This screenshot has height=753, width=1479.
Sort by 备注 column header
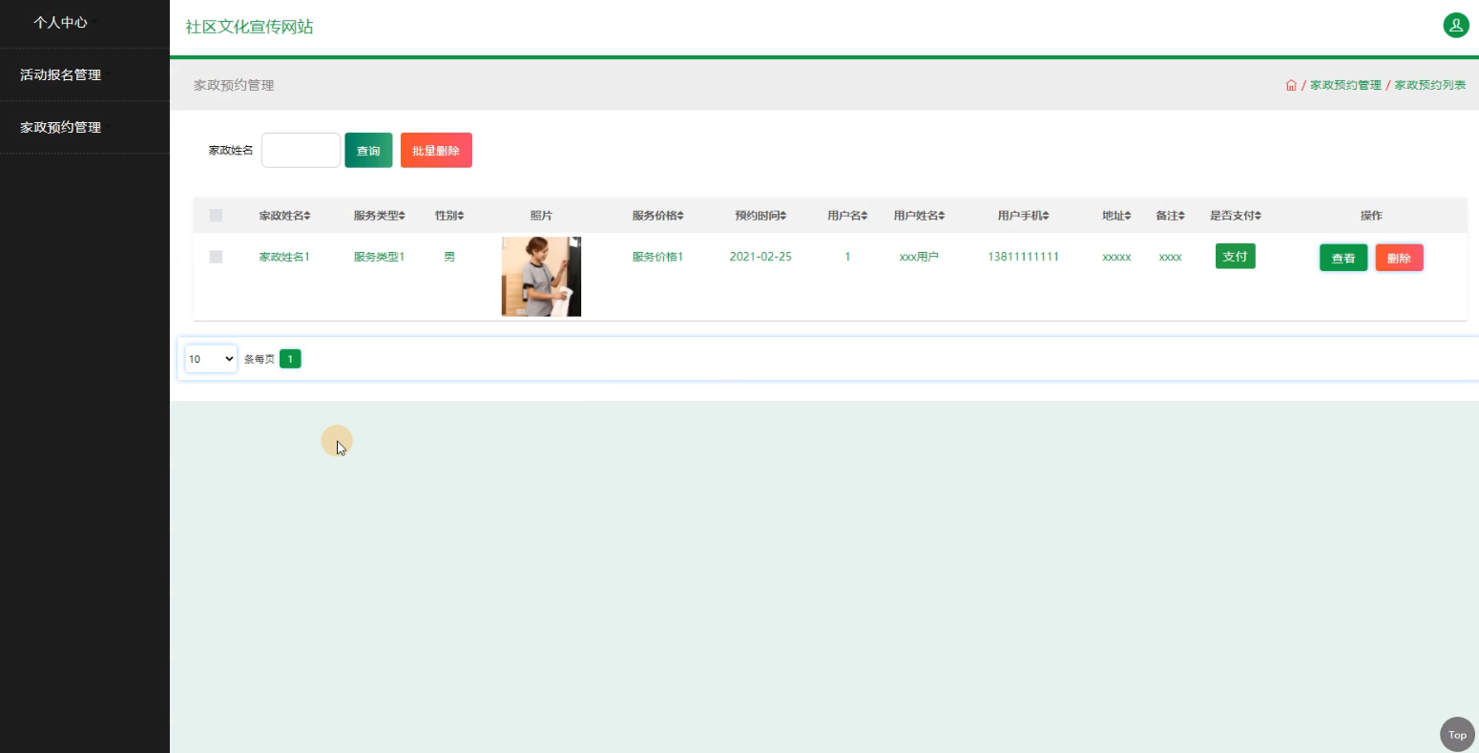(1170, 216)
